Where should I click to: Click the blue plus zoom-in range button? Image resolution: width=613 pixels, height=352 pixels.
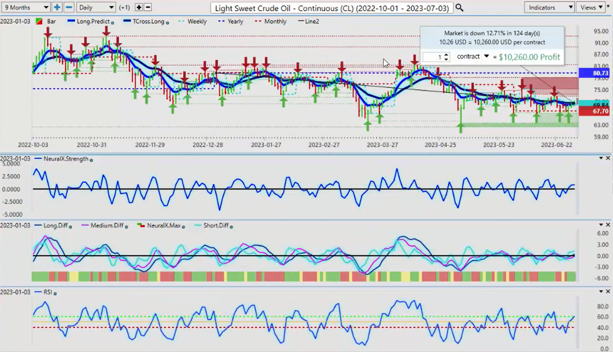[57, 7]
